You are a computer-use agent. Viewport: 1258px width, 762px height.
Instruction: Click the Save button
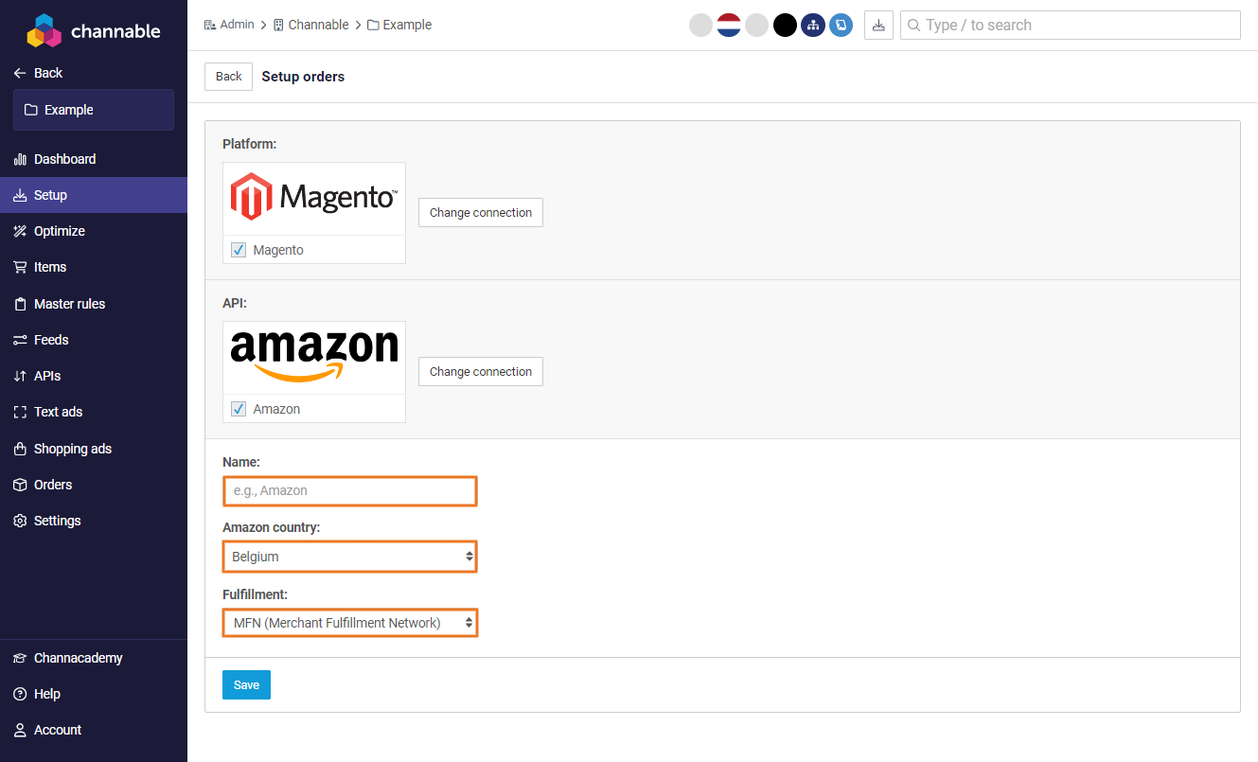tap(246, 684)
